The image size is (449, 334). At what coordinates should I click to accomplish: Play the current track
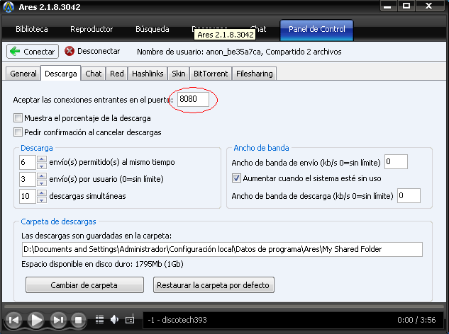[35, 320]
